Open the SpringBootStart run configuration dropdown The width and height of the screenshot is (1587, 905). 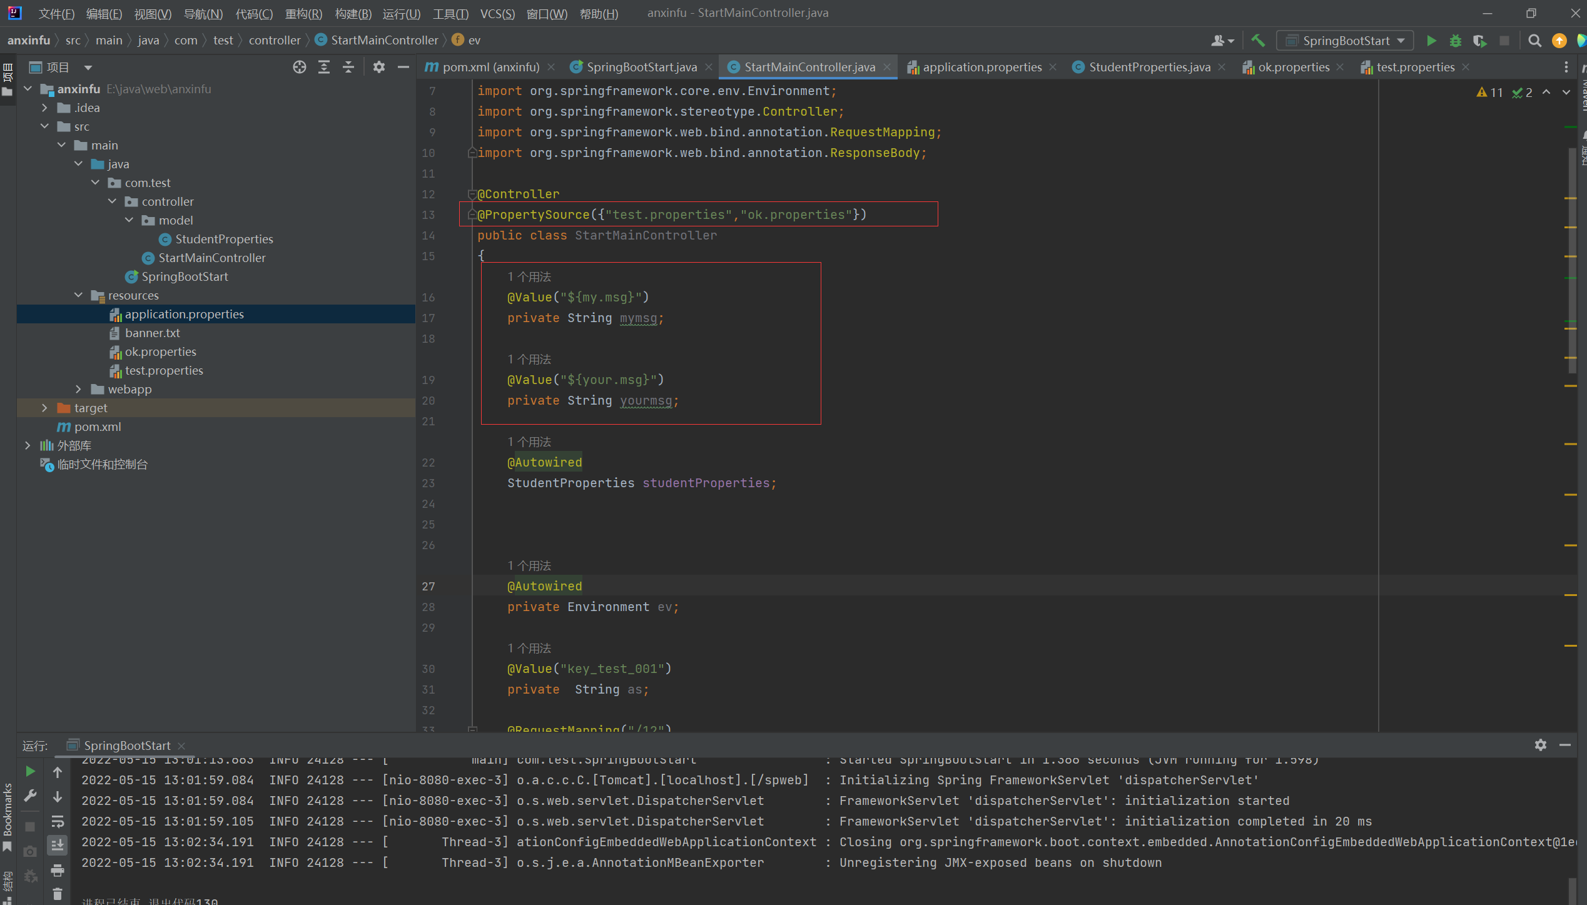(x=1346, y=41)
